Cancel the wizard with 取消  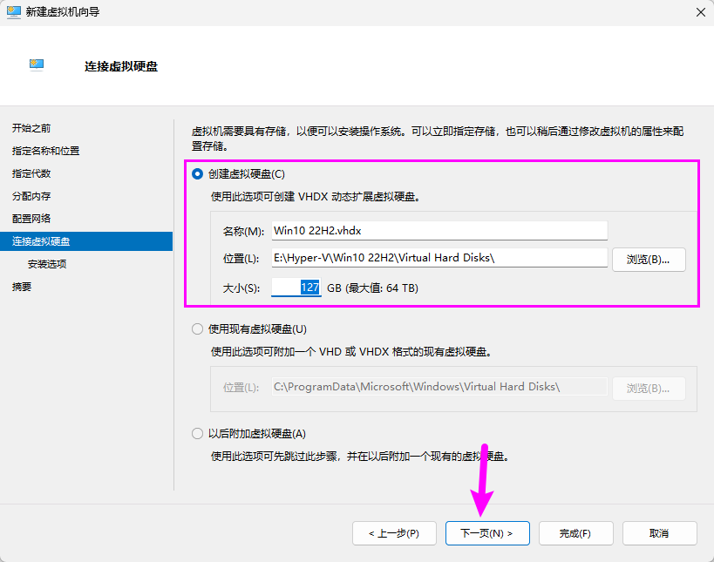[x=659, y=533]
